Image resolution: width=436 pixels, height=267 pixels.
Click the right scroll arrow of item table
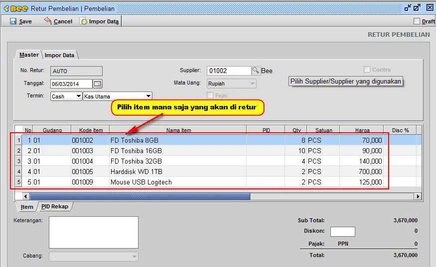[418, 196]
